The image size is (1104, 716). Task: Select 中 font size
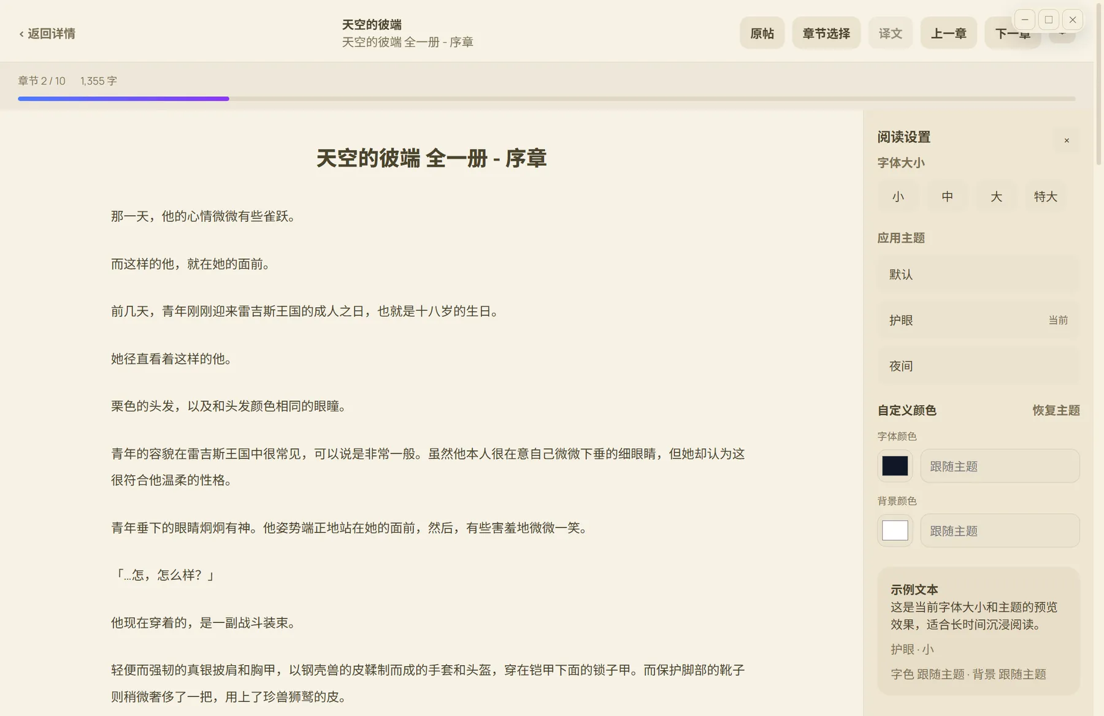point(947,197)
